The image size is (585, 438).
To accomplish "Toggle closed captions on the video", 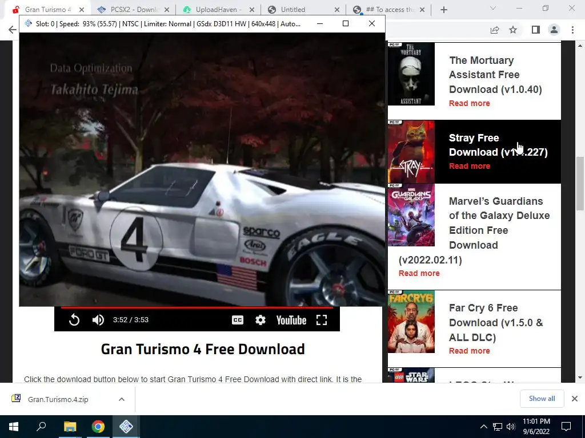I will click(238, 320).
